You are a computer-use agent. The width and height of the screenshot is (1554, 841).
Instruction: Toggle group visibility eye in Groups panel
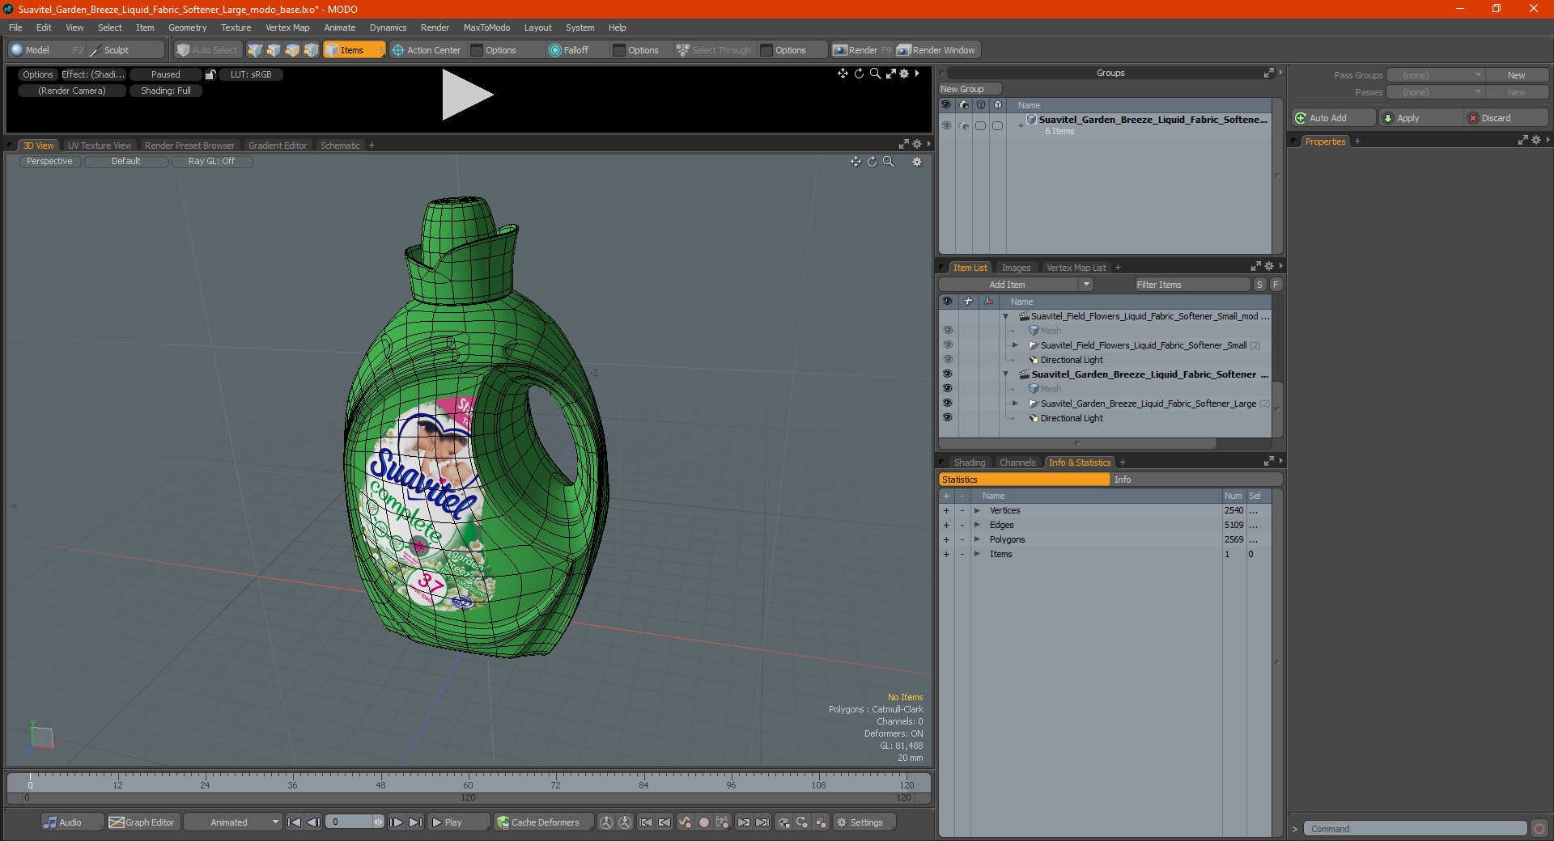pos(946,125)
